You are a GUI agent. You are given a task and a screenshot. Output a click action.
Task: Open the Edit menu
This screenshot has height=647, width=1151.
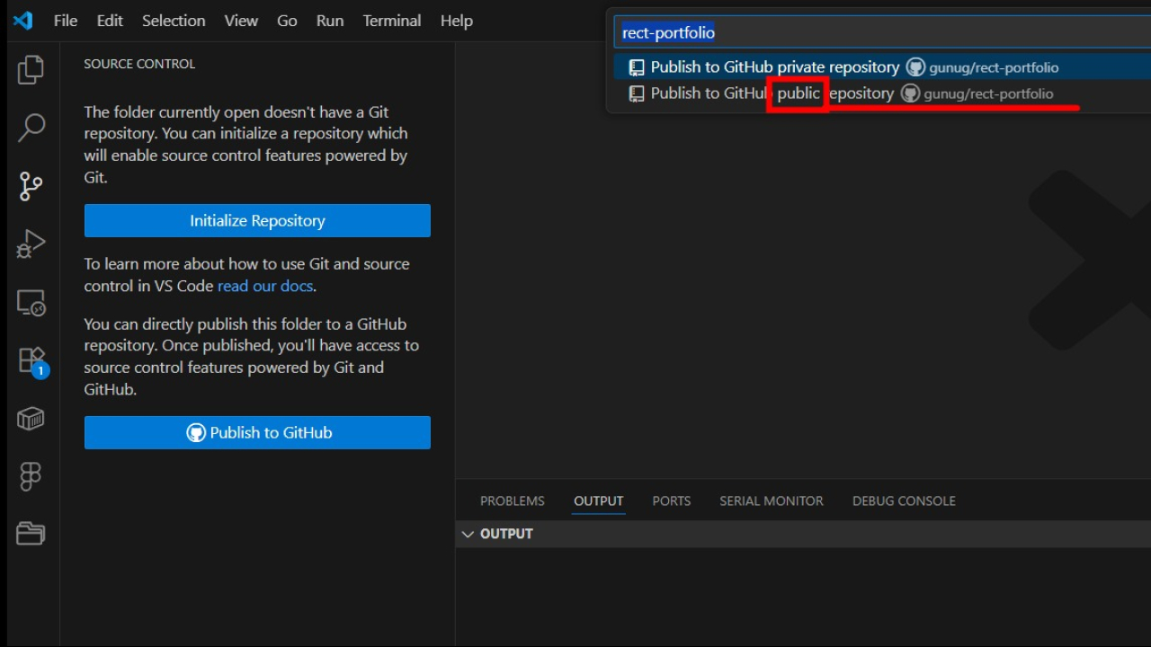(110, 21)
